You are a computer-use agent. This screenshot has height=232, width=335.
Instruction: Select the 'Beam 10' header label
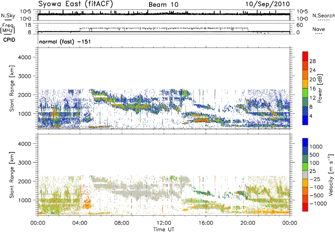coord(163,5)
